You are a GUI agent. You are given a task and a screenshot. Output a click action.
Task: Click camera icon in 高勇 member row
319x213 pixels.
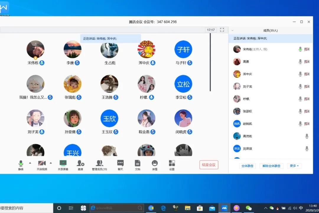[x=307, y=62]
